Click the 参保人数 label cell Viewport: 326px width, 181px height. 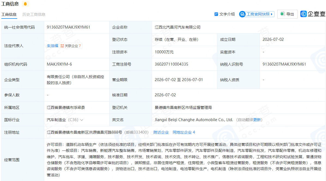(x=23, y=95)
